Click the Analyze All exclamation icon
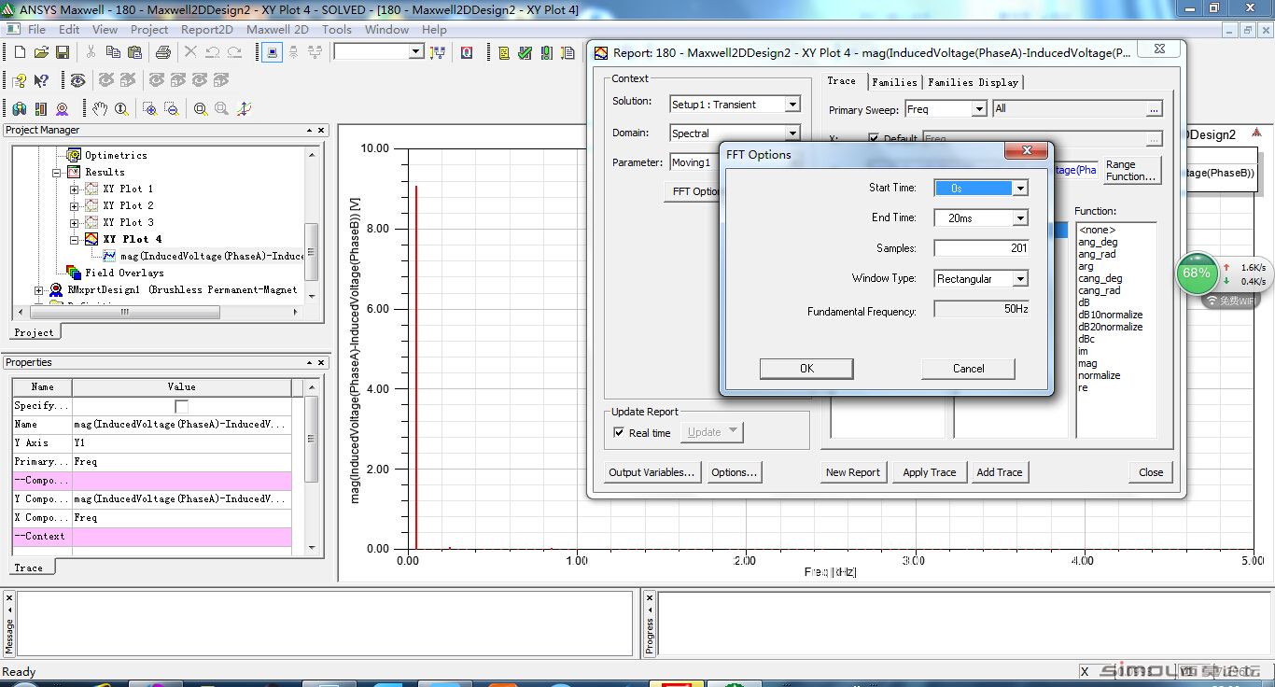This screenshot has height=687, width=1275. (x=546, y=53)
